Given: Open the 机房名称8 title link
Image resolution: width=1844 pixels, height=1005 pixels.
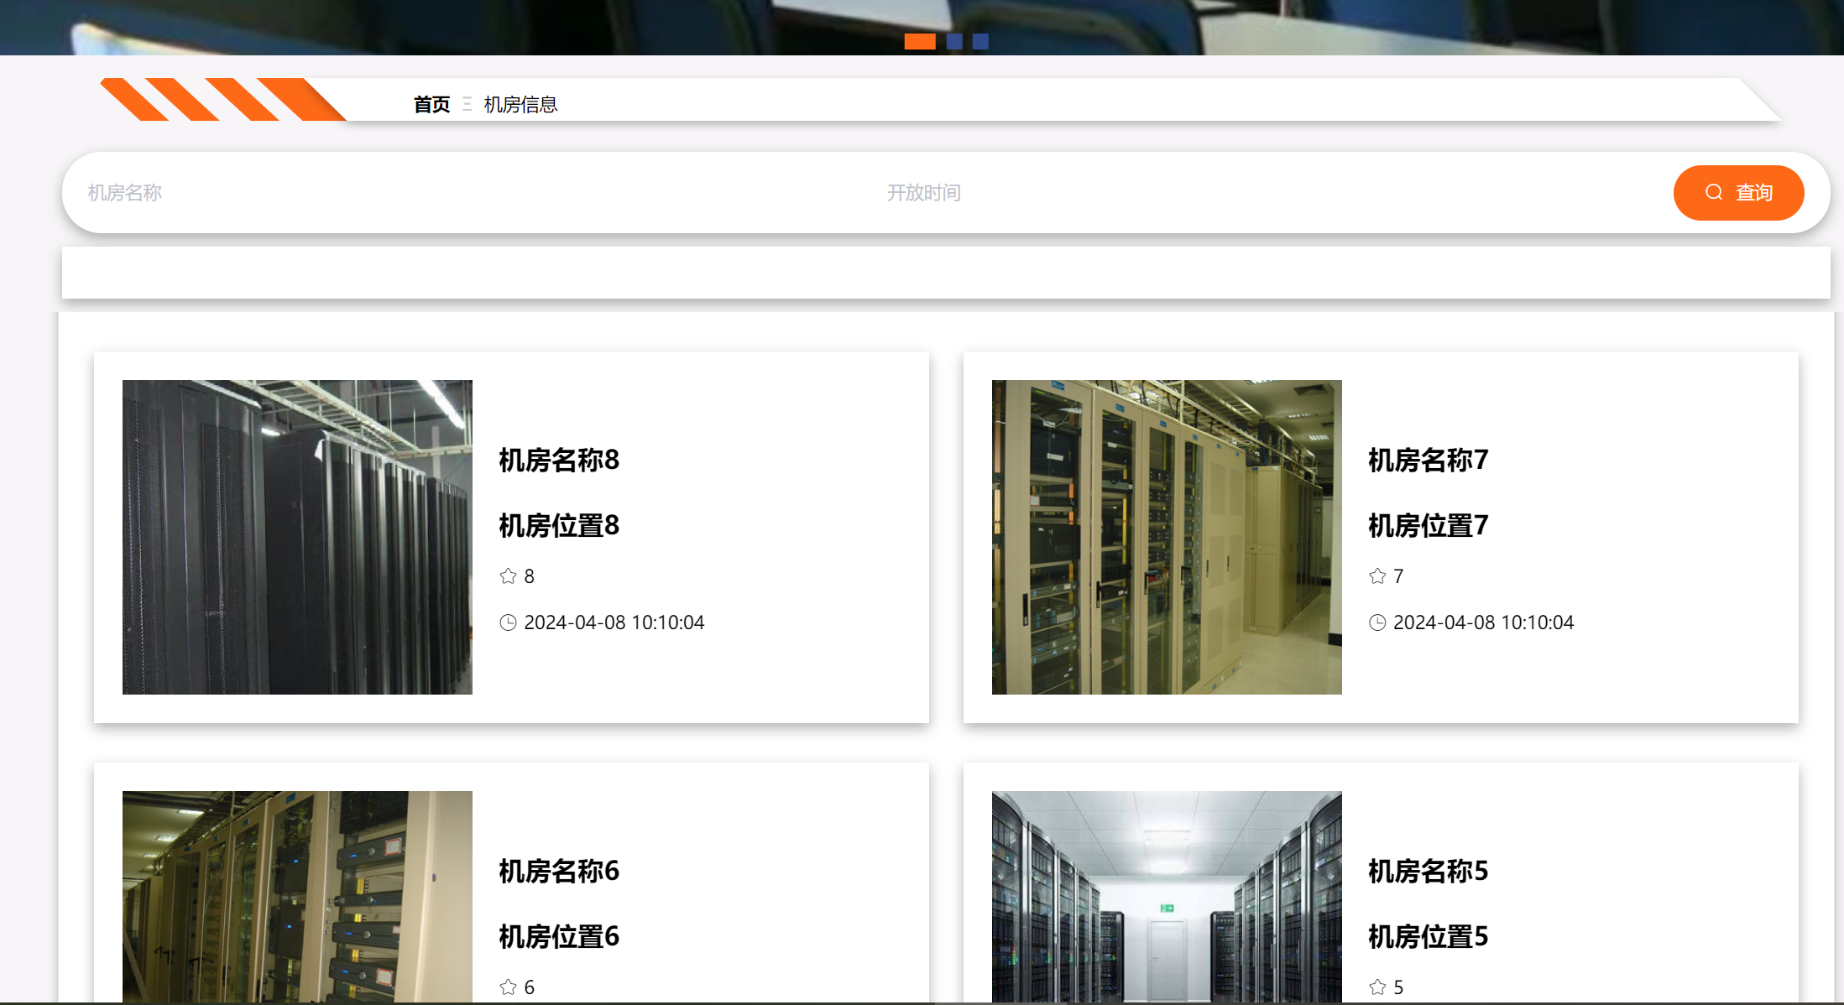Looking at the screenshot, I should [559, 461].
